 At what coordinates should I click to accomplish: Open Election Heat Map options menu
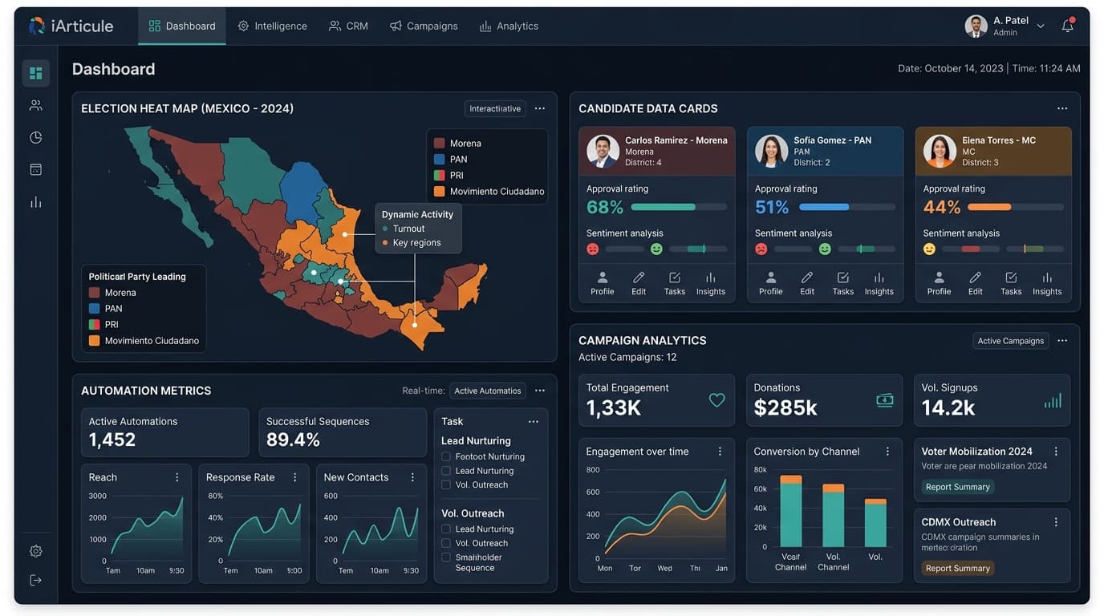pyautogui.click(x=540, y=108)
